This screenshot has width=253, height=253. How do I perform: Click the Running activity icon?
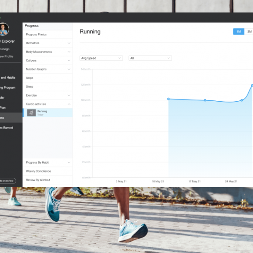(x=32, y=113)
